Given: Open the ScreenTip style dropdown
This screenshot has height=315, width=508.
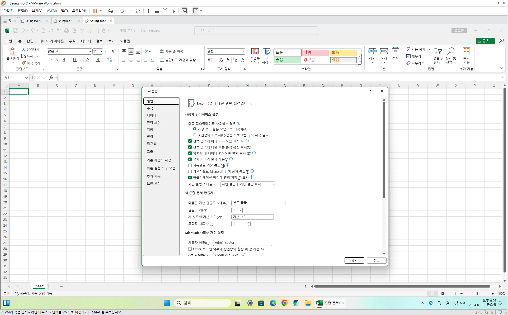Looking at the screenshot, I should click(x=248, y=184).
